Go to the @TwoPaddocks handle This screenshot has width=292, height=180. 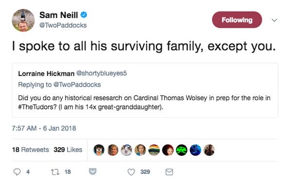[63, 25]
